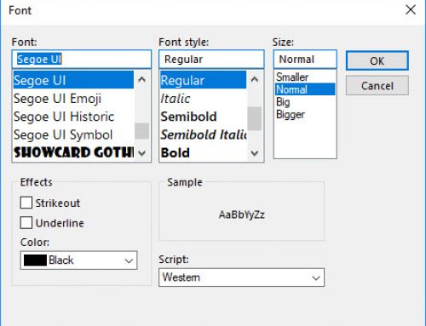Open the Color dropdown showing Black
This screenshot has width=426, height=326.
tap(78, 260)
